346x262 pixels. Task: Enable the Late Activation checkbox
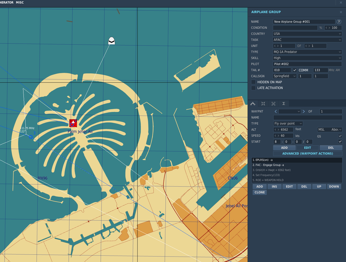pos(253,88)
